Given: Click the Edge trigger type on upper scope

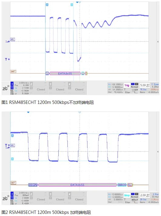Looking at the screenshot, I should 128,92.
